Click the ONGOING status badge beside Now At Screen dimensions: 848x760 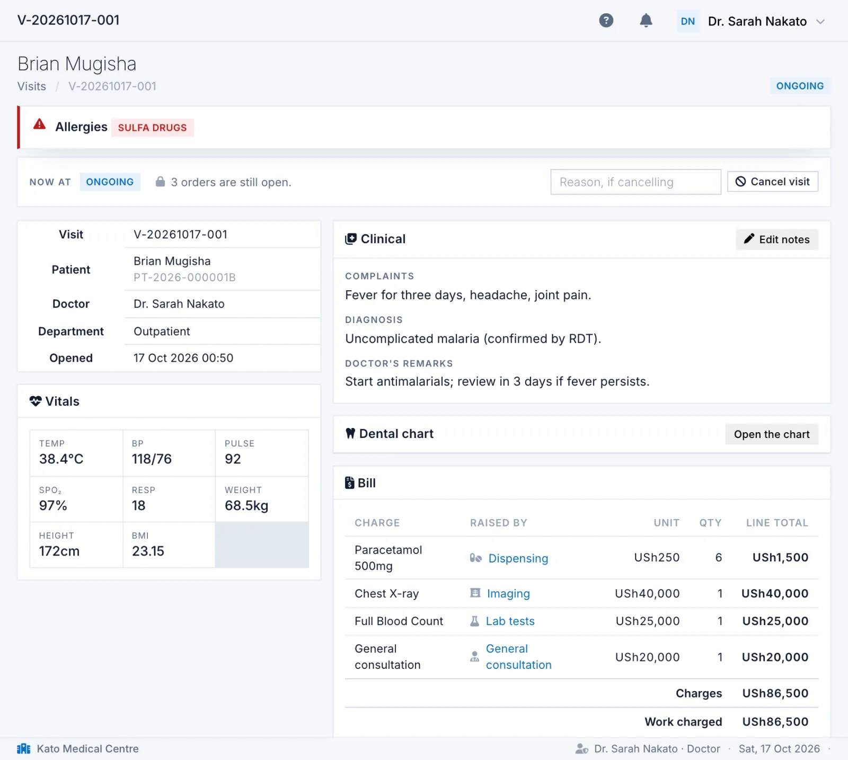110,182
